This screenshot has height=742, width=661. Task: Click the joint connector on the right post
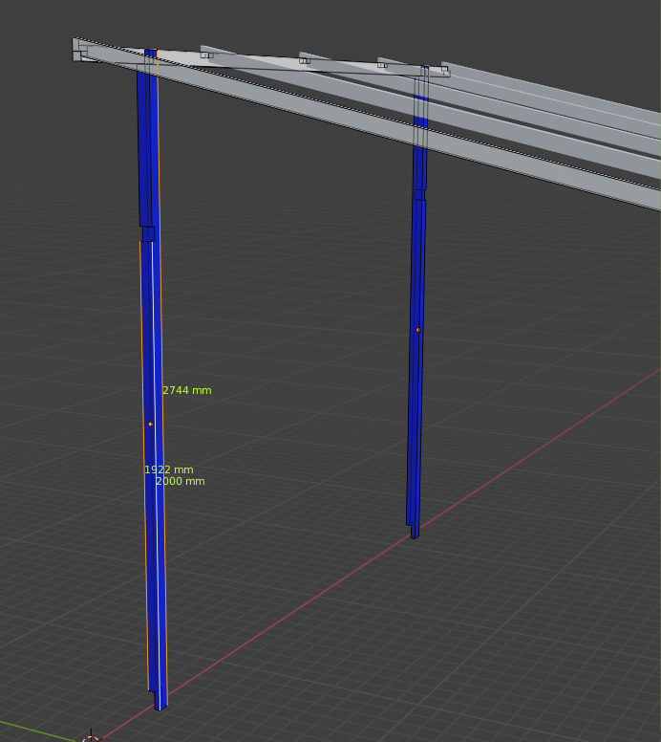[419, 194]
